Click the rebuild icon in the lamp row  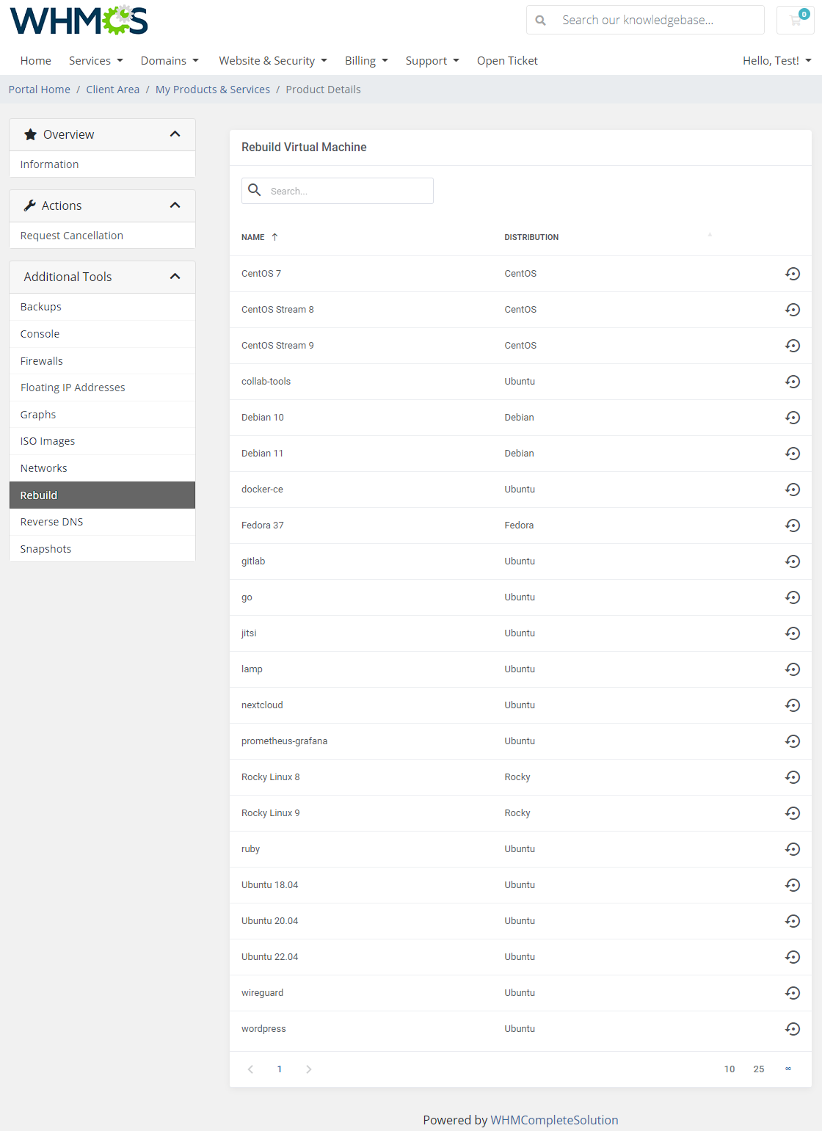792,669
